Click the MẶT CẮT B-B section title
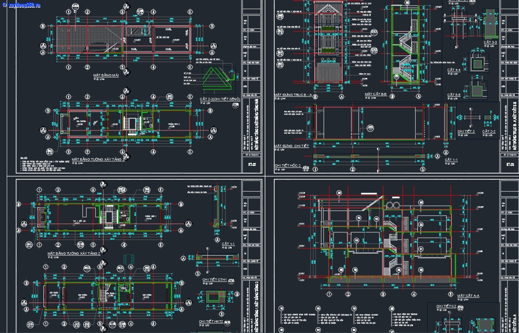Screen dimensions: 519x333 (x=376, y=94)
